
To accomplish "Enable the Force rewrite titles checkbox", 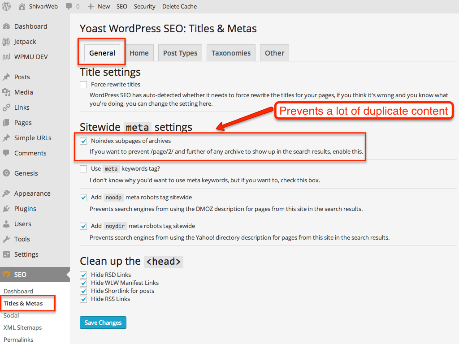I will pos(83,85).
